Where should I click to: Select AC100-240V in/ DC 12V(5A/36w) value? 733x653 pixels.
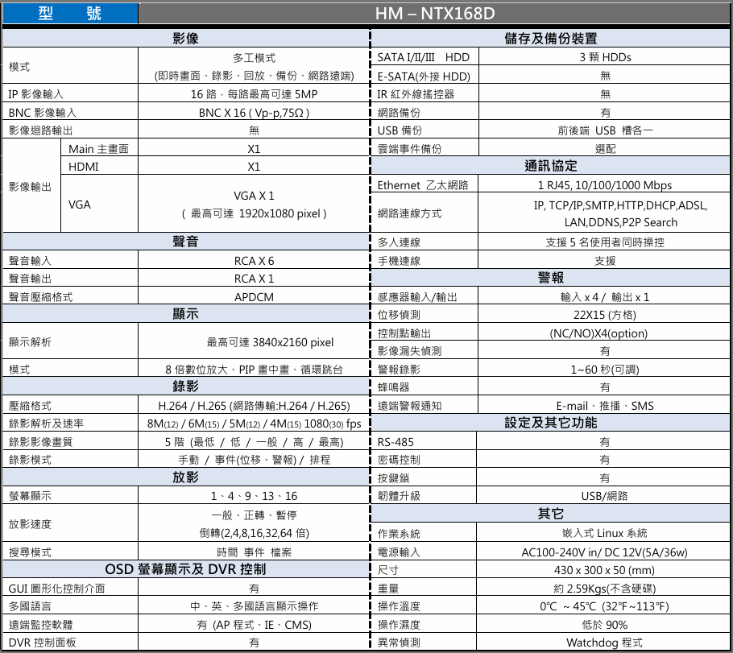pyautogui.click(x=604, y=552)
